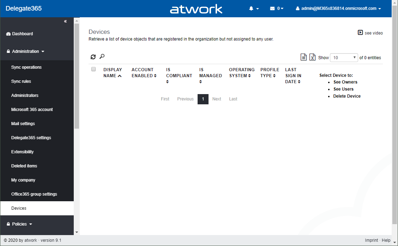Go to Dashboard
The height and width of the screenshot is (246, 398).
[22, 34]
